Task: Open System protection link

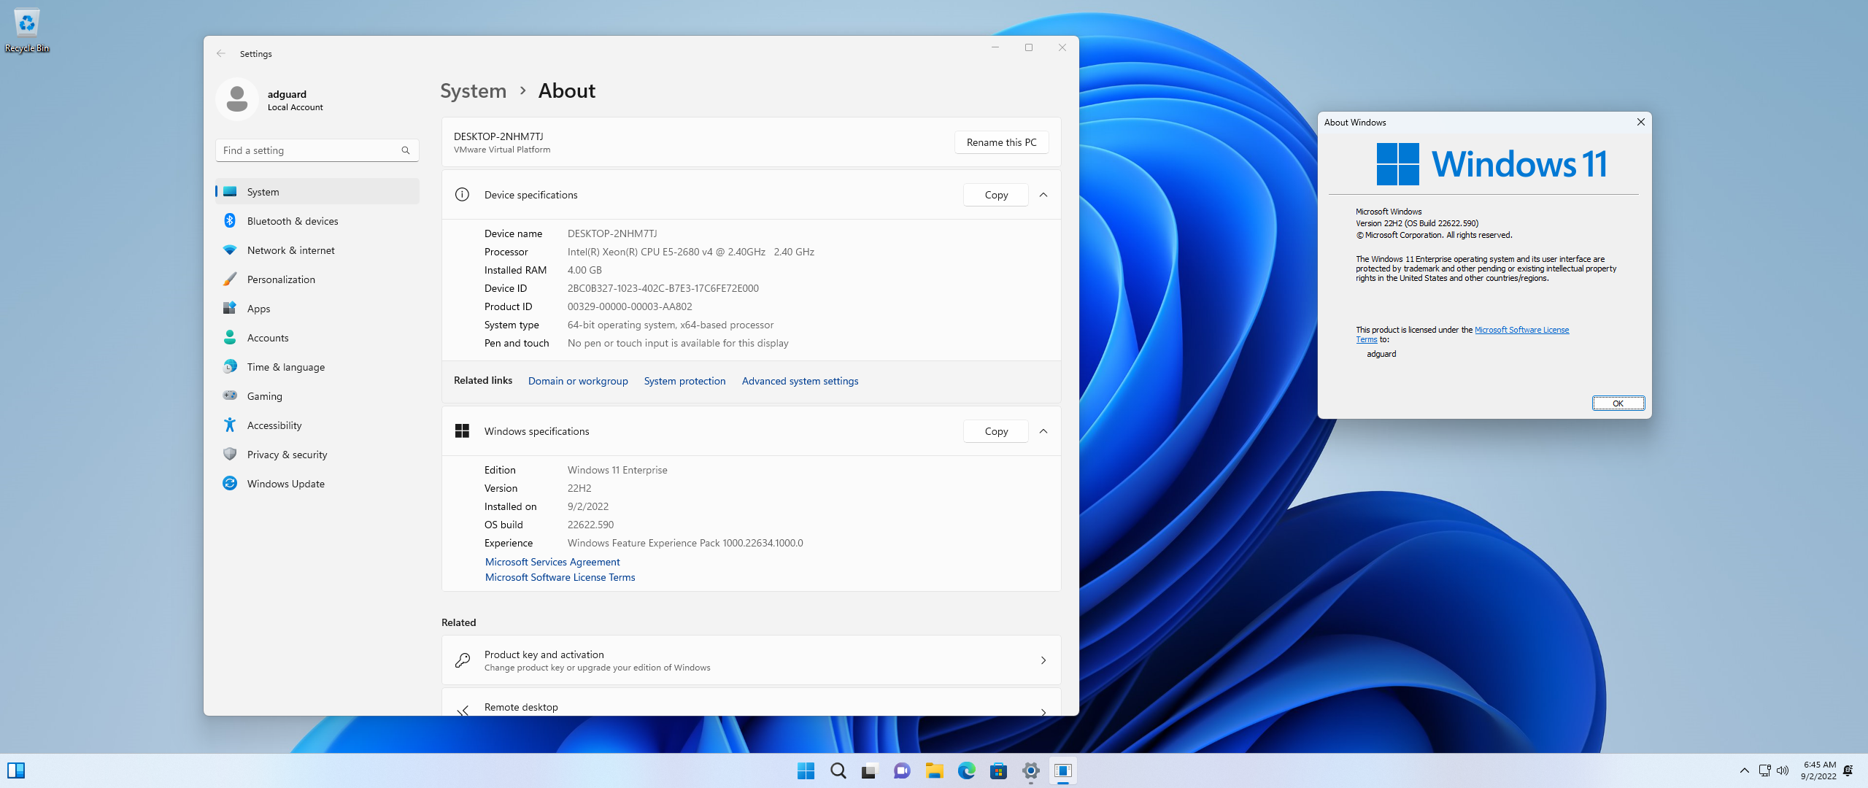Action: click(x=684, y=381)
